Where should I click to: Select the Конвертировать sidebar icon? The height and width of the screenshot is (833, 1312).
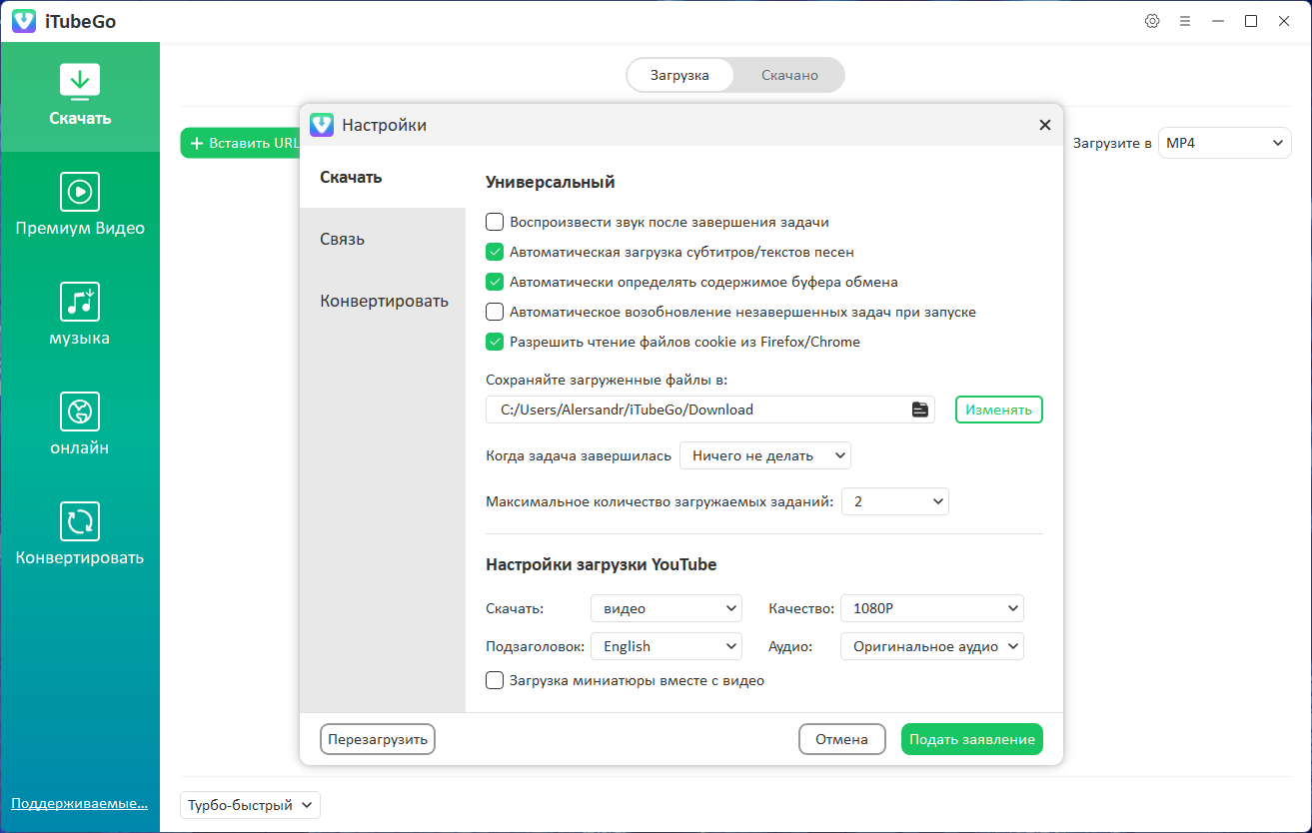pos(80,521)
